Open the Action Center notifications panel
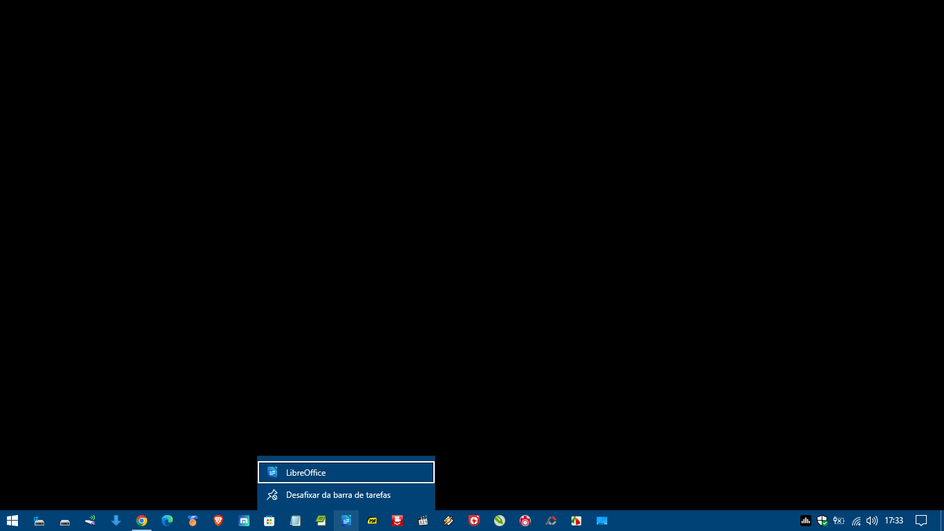The width and height of the screenshot is (944, 531). tap(921, 521)
